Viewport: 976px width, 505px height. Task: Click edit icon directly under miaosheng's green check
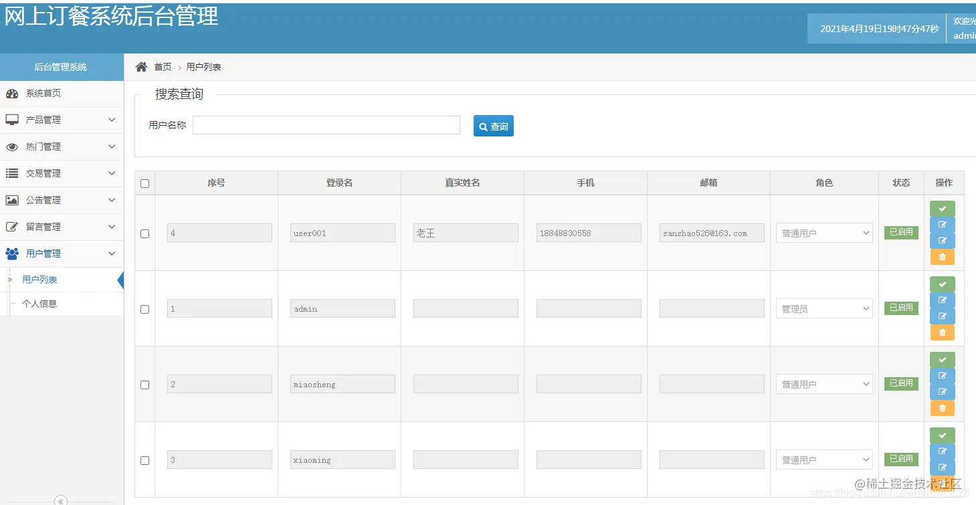[943, 376]
